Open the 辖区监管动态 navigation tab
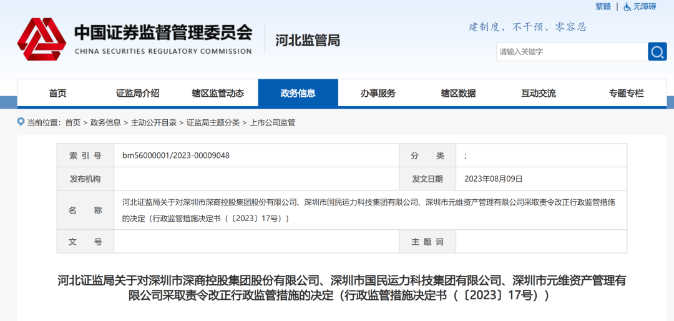 coord(218,93)
